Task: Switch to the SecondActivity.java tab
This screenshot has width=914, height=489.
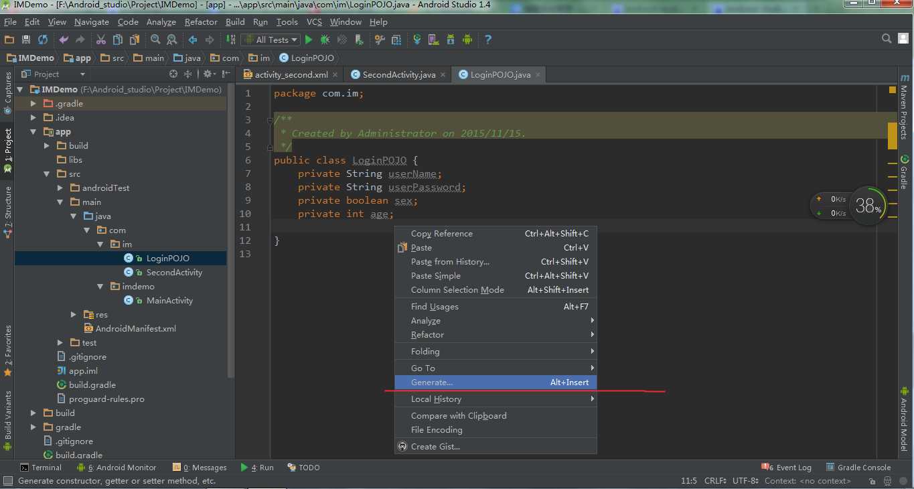Action: 398,74
